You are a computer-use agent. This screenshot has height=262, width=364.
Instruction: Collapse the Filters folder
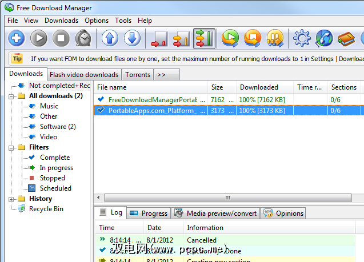pos(11,148)
